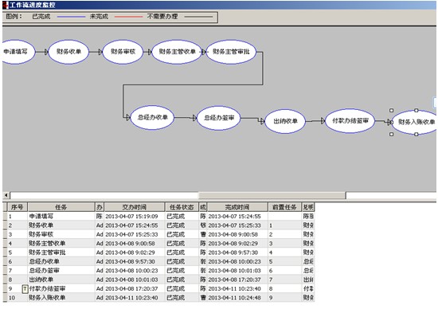438x317 pixels.
Task: Select the 总经办签审 workflow node
Action: pyautogui.click(x=219, y=118)
